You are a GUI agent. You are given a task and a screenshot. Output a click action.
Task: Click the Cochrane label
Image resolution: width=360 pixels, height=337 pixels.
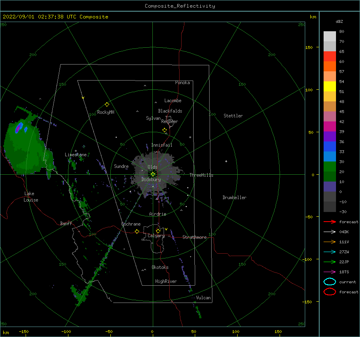(131, 224)
